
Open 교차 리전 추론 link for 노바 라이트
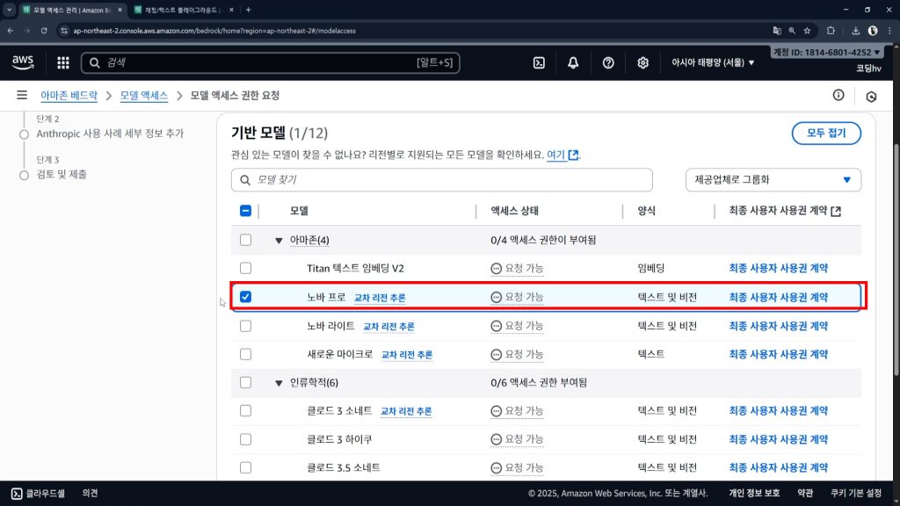click(x=388, y=327)
